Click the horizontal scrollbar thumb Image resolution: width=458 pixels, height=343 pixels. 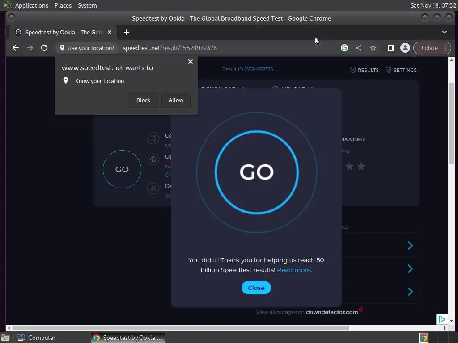pyautogui.click(x=181, y=328)
